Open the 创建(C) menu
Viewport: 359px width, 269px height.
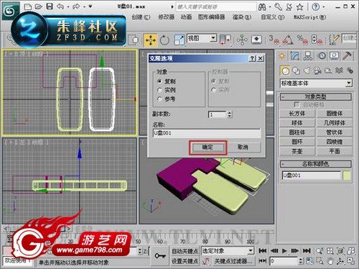click(141, 17)
